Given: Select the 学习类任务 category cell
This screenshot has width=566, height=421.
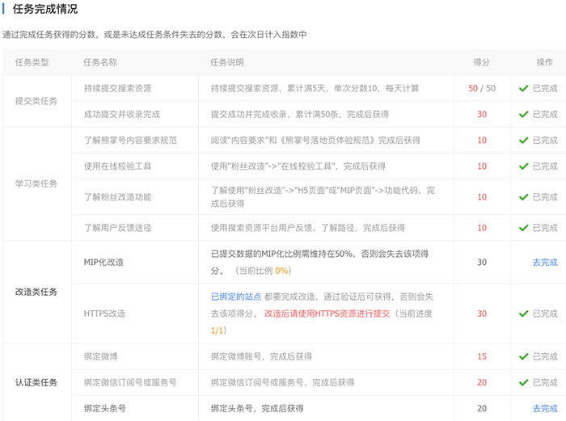Looking at the screenshot, I should (x=36, y=184).
